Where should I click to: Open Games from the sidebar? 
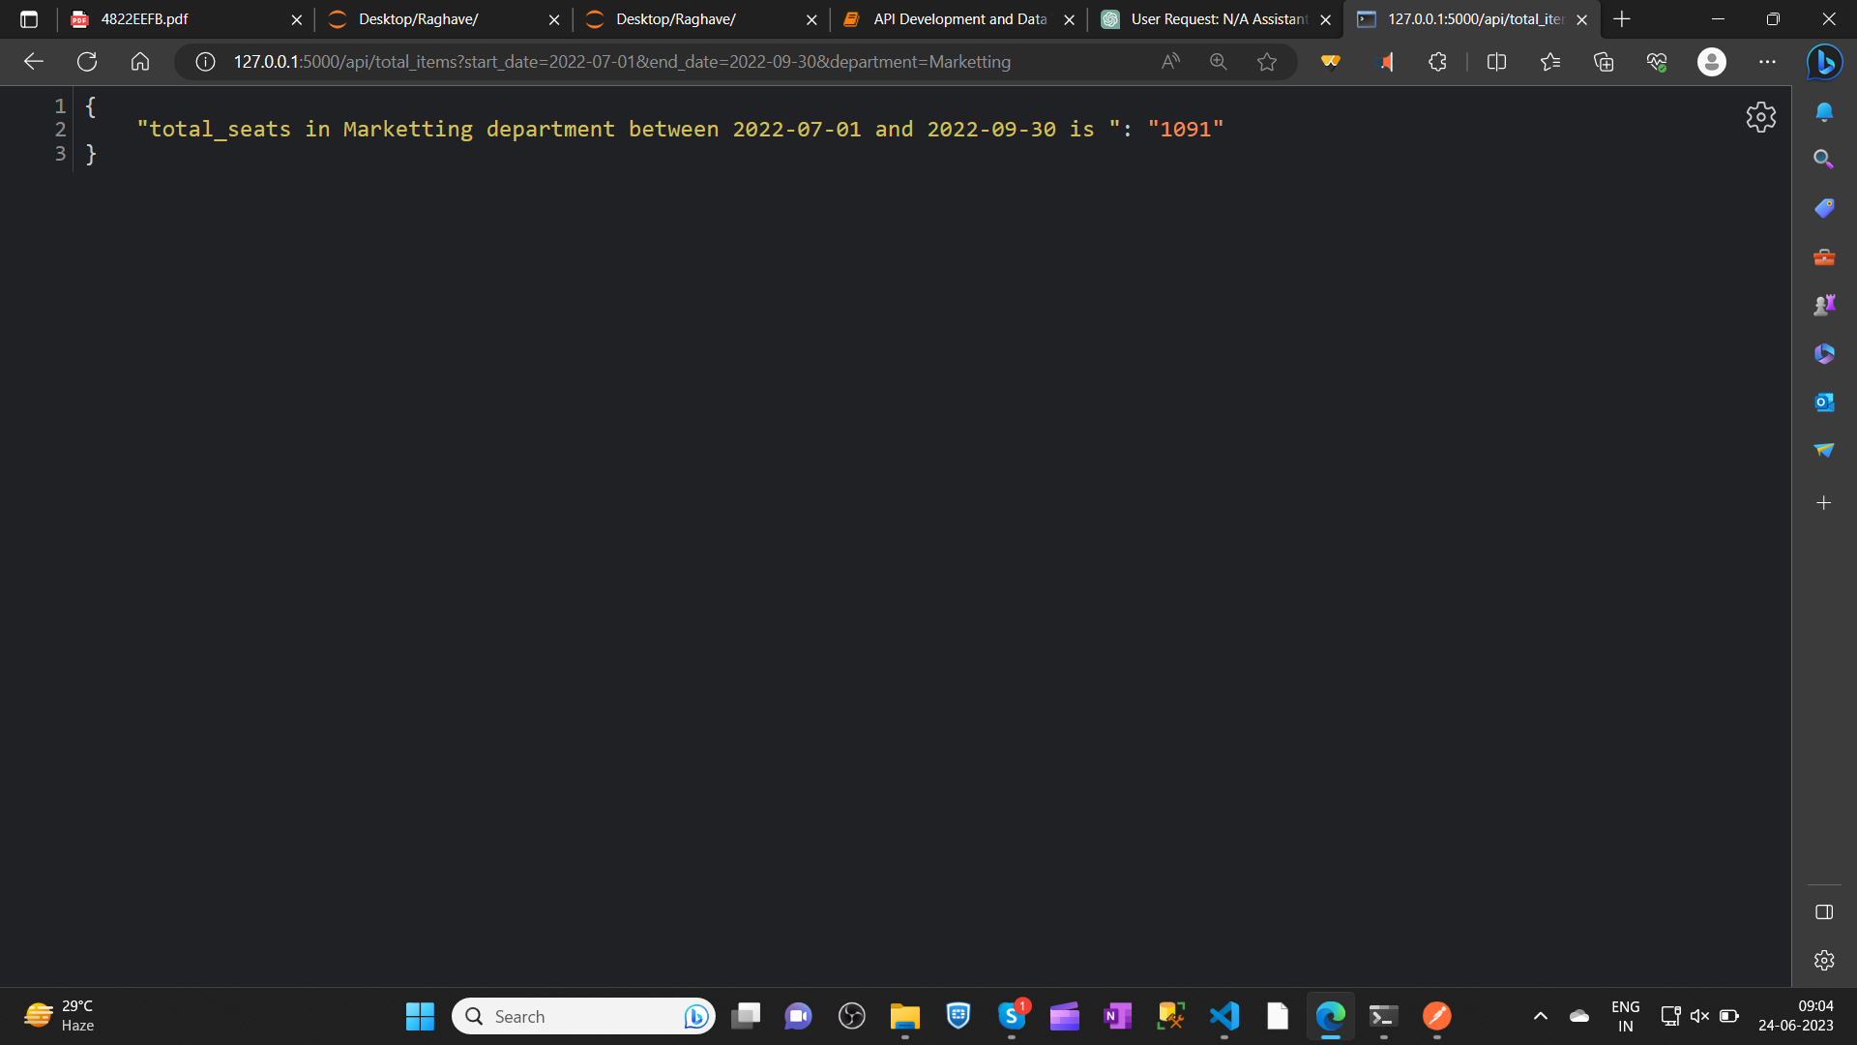(1824, 304)
